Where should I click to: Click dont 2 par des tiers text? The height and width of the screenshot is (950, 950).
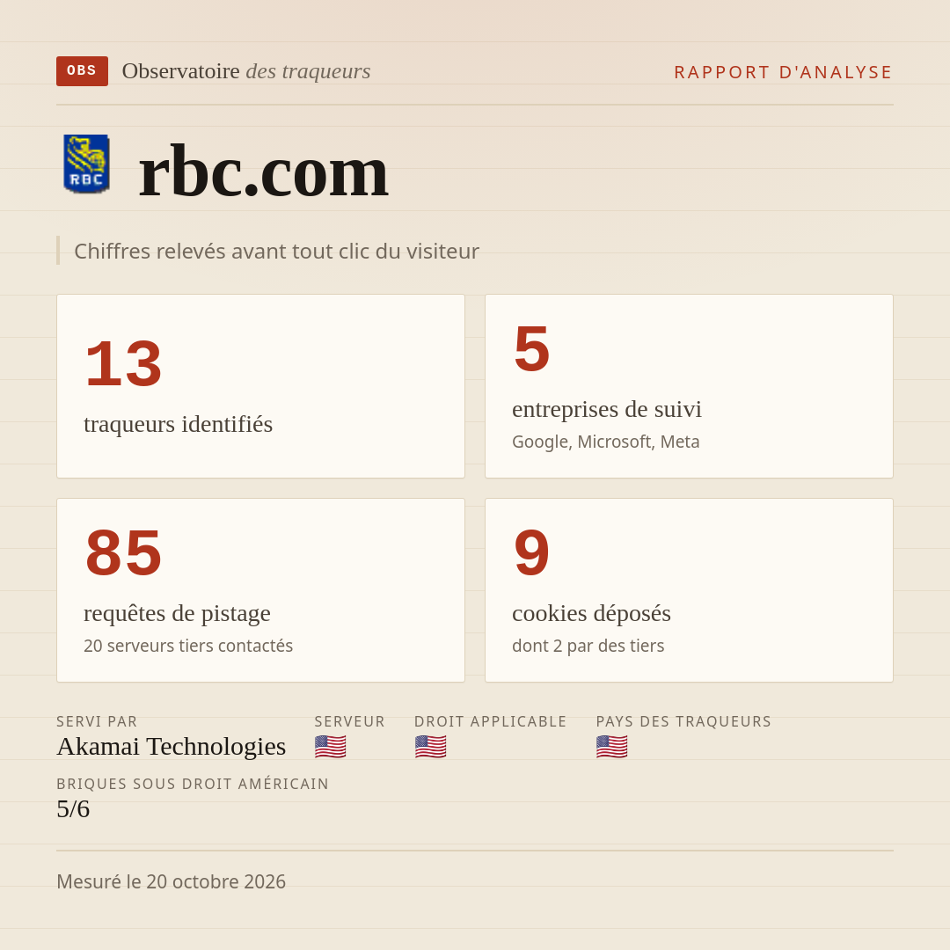tap(588, 646)
